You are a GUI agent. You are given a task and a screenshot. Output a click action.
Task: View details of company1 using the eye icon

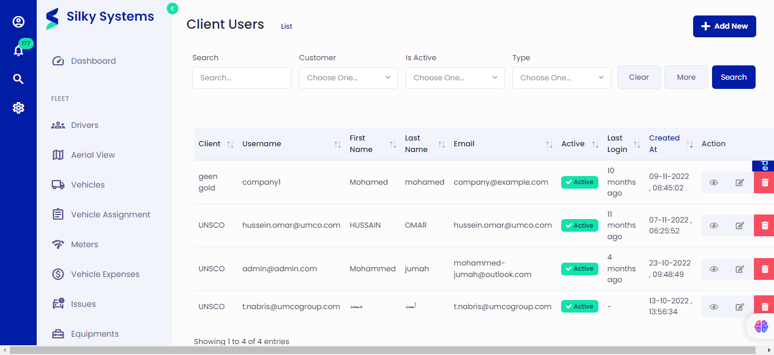click(x=713, y=182)
